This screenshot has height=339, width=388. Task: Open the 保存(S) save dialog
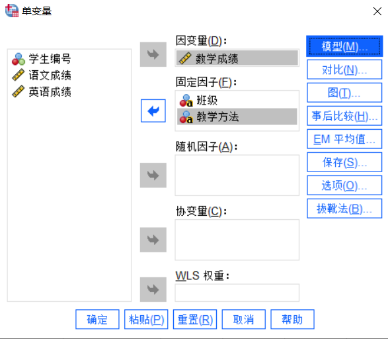pos(344,162)
